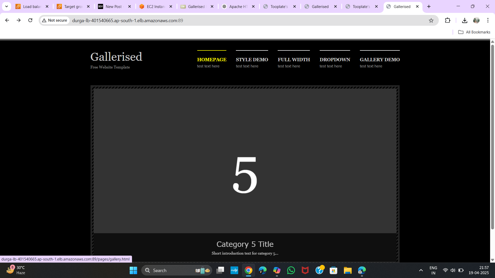The width and height of the screenshot is (495, 278).
Task: Go forward to the next page
Action: click(x=19, y=20)
